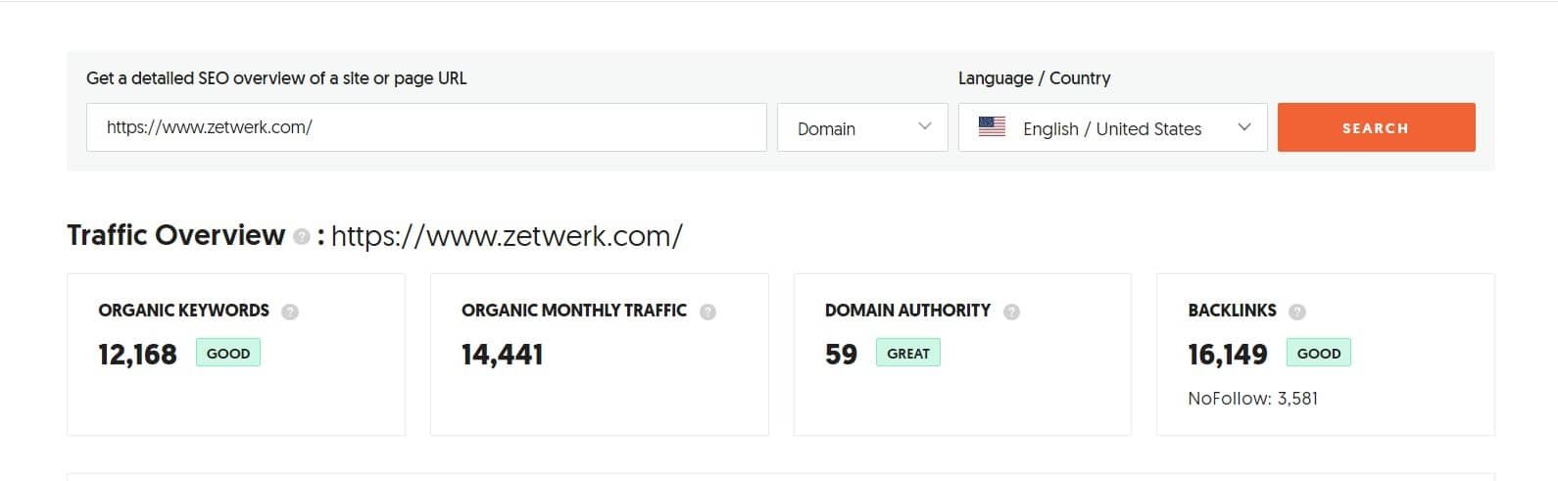This screenshot has width=1558, height=481.
Task: Open Organic Keywords help tooltip icon
Action: (290, 312)
